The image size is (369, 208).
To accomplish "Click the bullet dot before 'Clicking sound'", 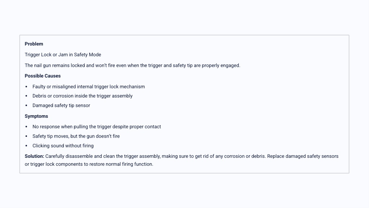I will (x=26, y=146).
